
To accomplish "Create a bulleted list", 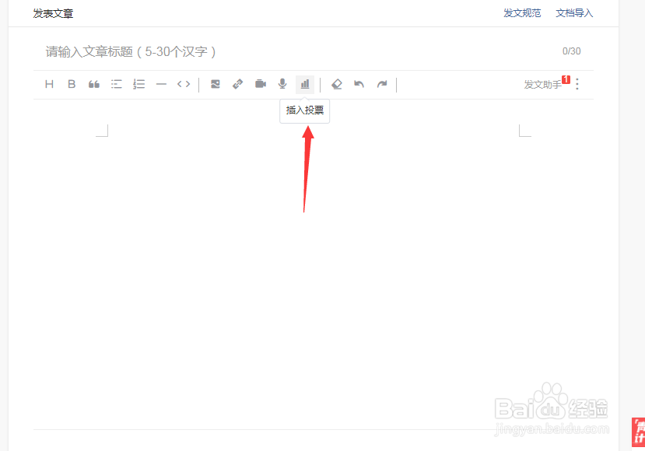I will point(116,84).
